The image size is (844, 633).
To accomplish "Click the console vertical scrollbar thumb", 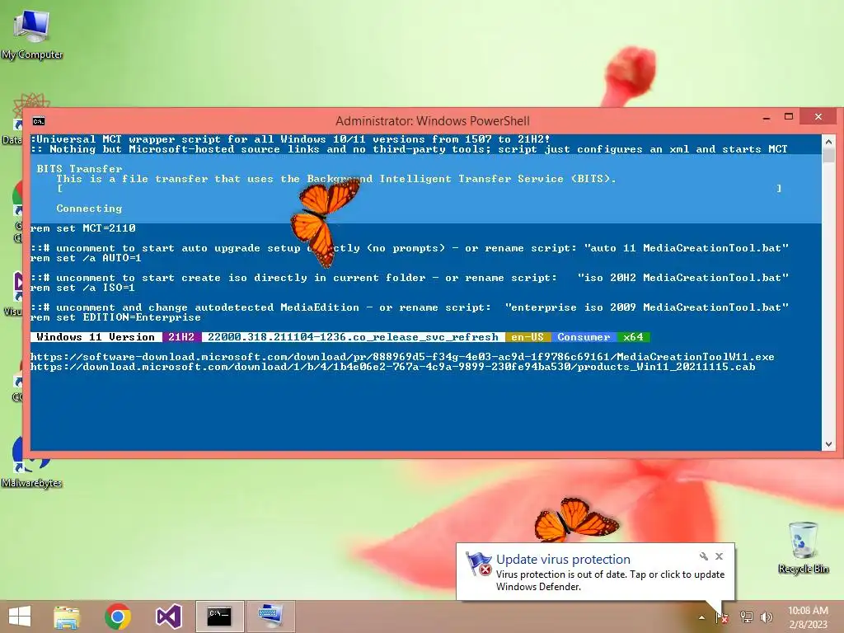I will pyautogui.click(x=828, y=156).
